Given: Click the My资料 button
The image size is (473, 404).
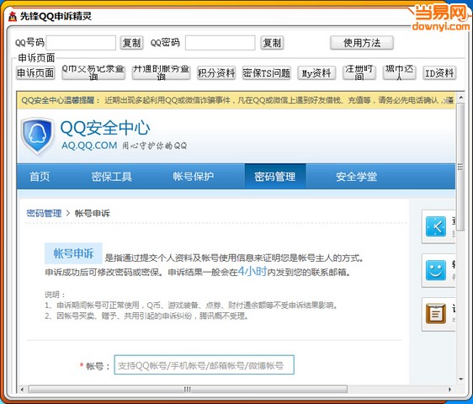Looking at the screenshot, I should [316, 73].
